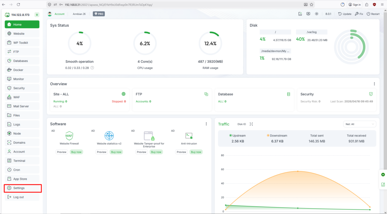The image size is (387, 214).
Task: Click the Website Tamper-proof for Enterprise icon
Action: pyautogui.click(x=149, y=136)
